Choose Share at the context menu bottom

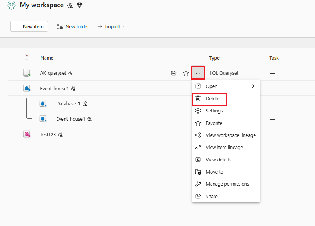tap(226, 196)
